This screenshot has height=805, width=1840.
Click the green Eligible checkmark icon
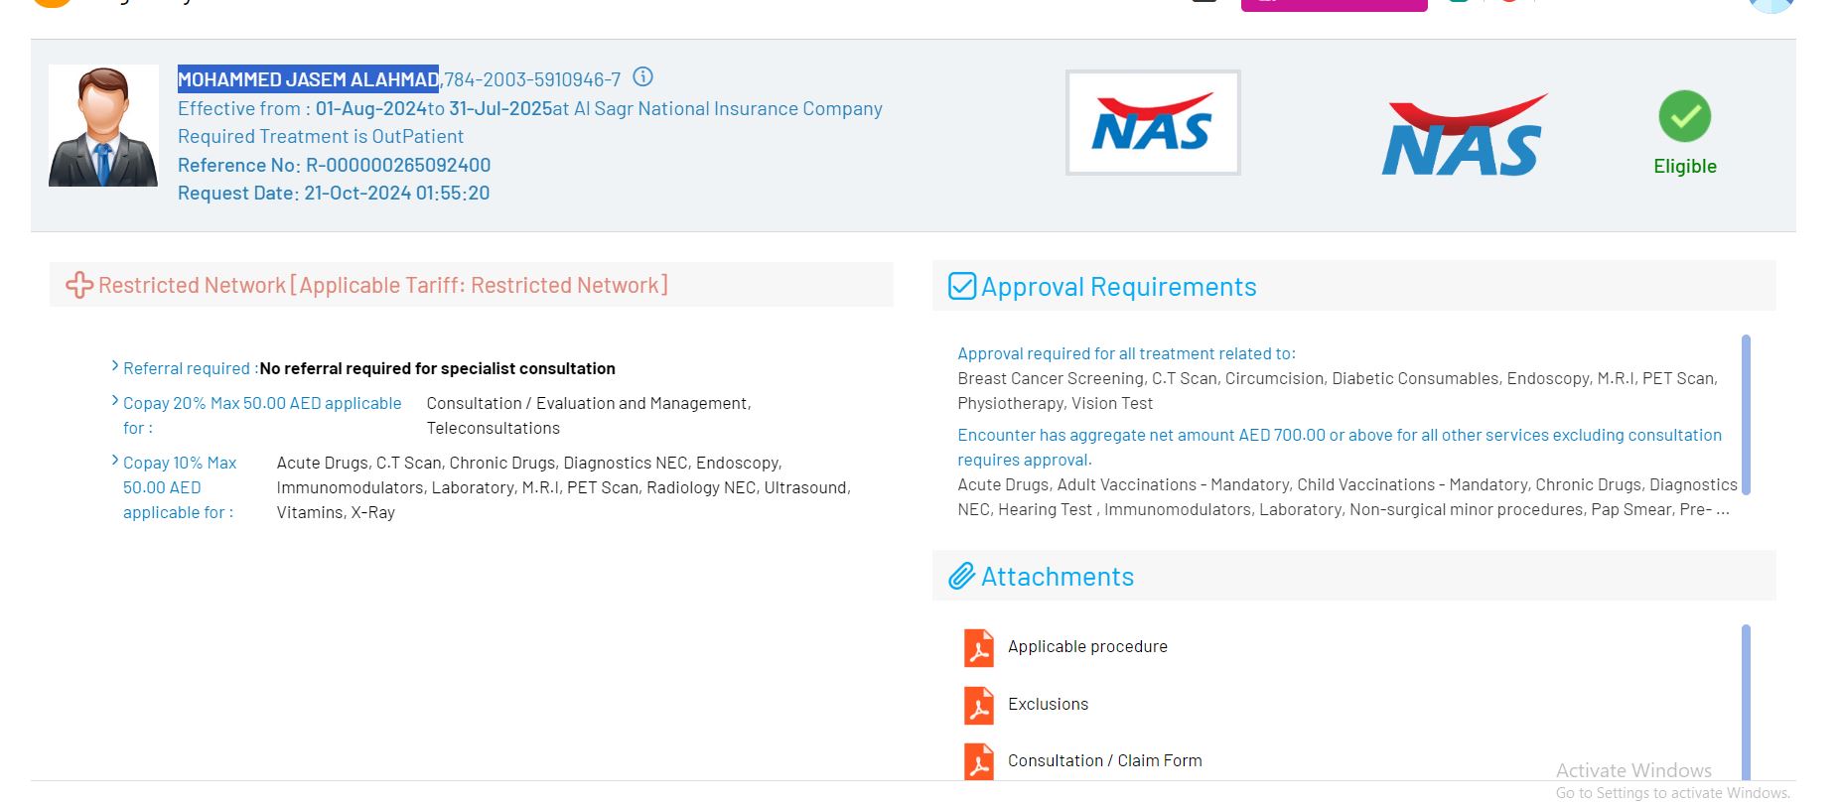pyautogui.click(x=1684, y=116)
